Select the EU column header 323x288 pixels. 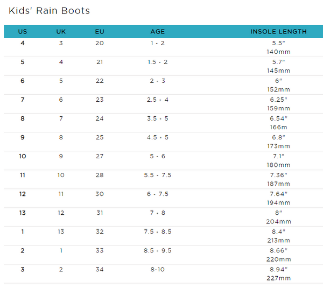coord(100,32)
